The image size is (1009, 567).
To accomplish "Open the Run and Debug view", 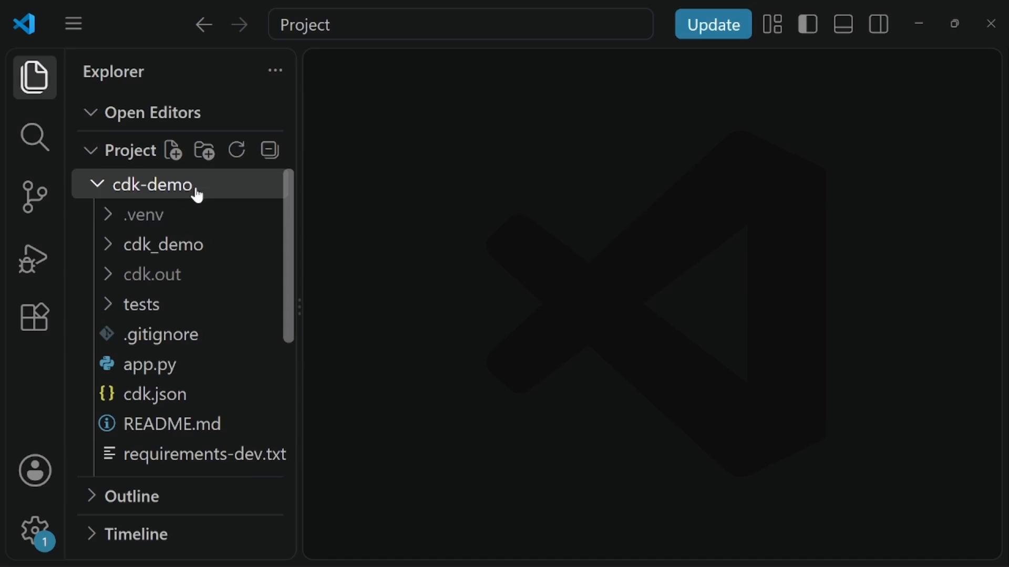I will pos(34,258).
